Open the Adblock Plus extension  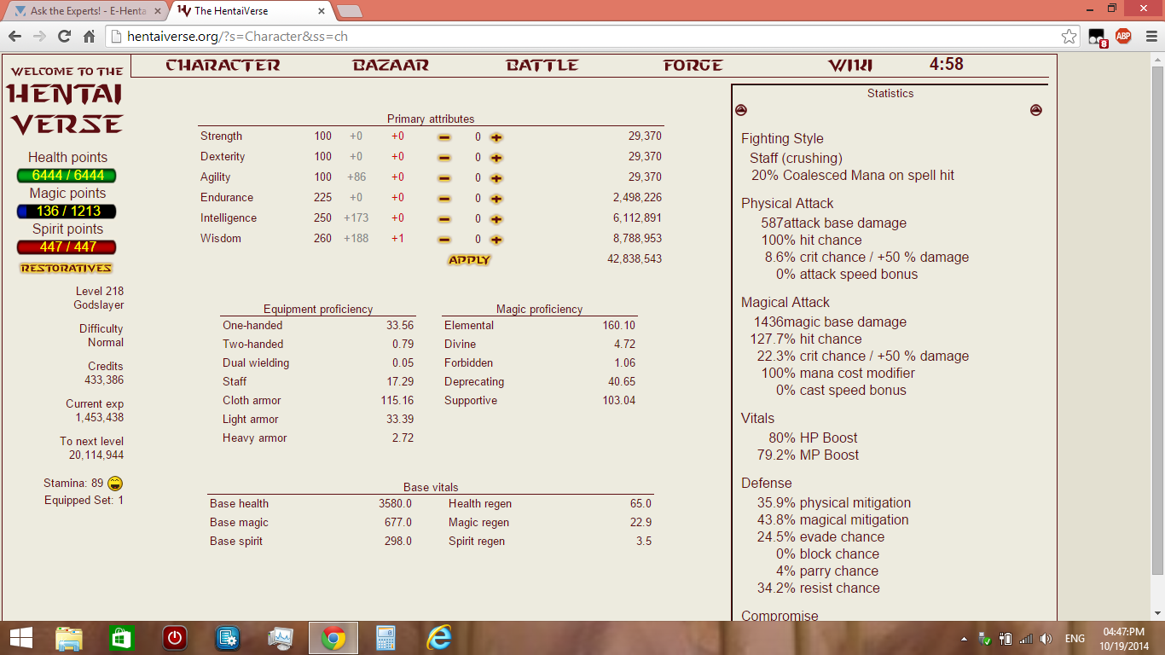pyautogui.click(x=1123, y=37)
